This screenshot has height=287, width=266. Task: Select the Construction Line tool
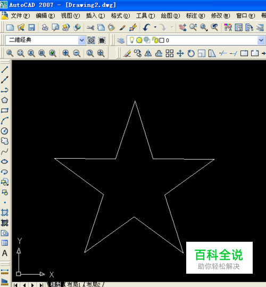(5, 80)
